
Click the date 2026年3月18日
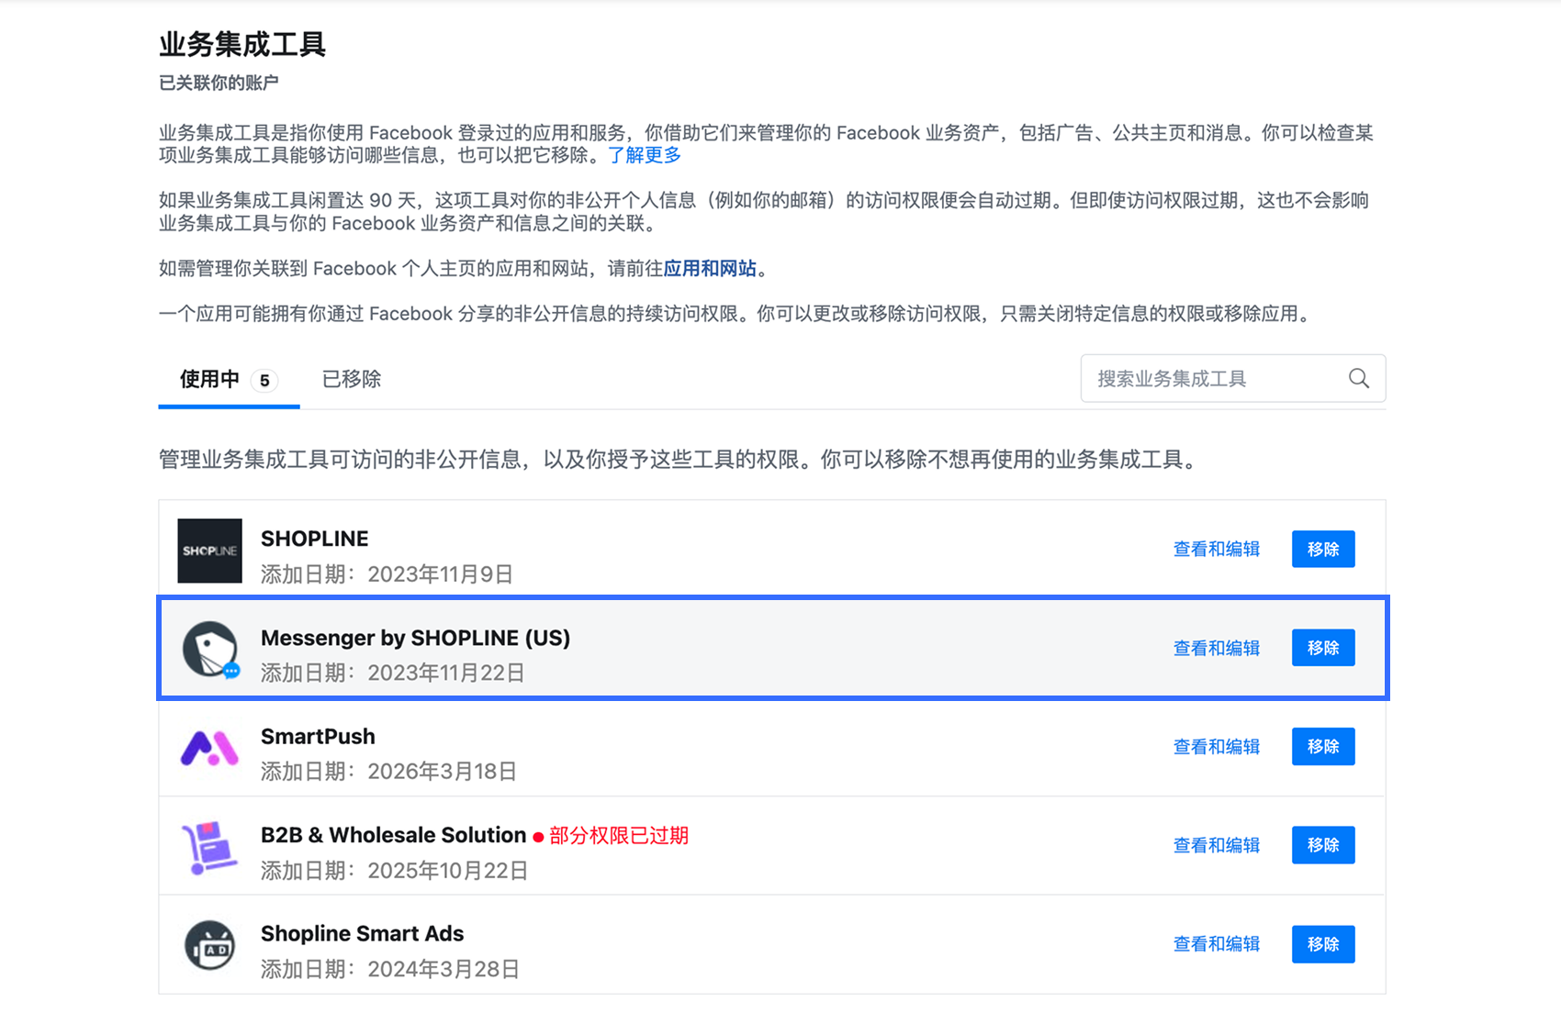(443, 772)
